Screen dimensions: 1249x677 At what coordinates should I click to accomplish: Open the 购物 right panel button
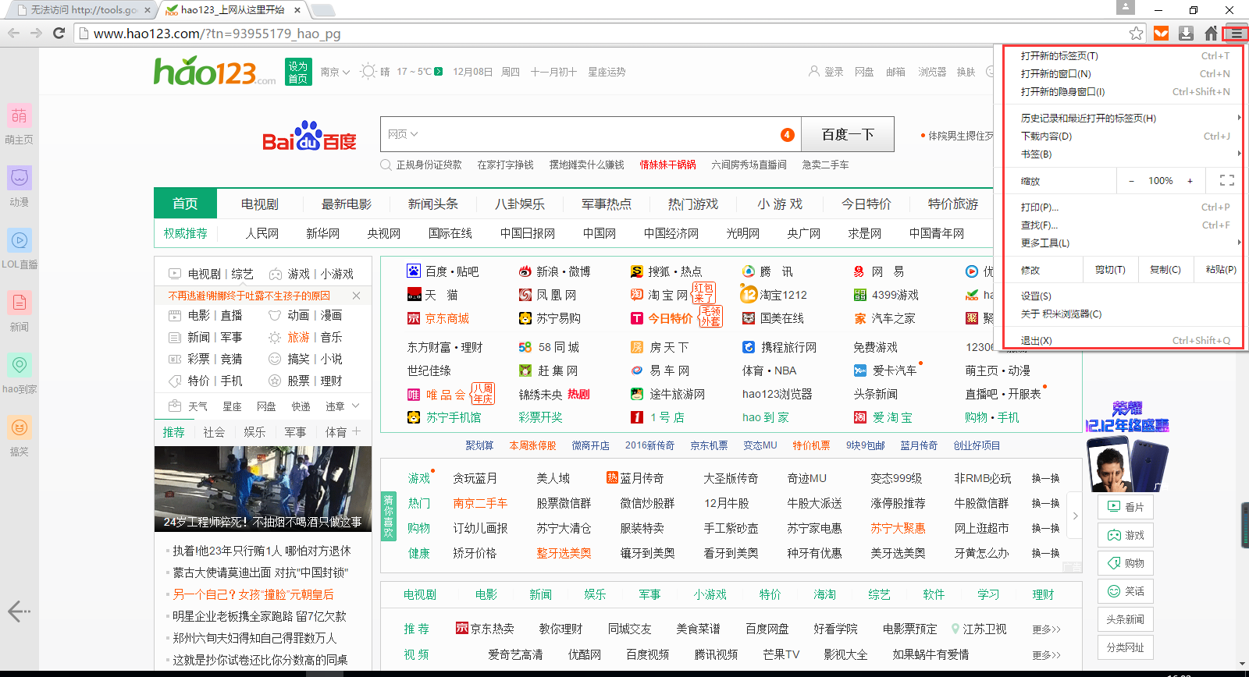click(1125, 563)
